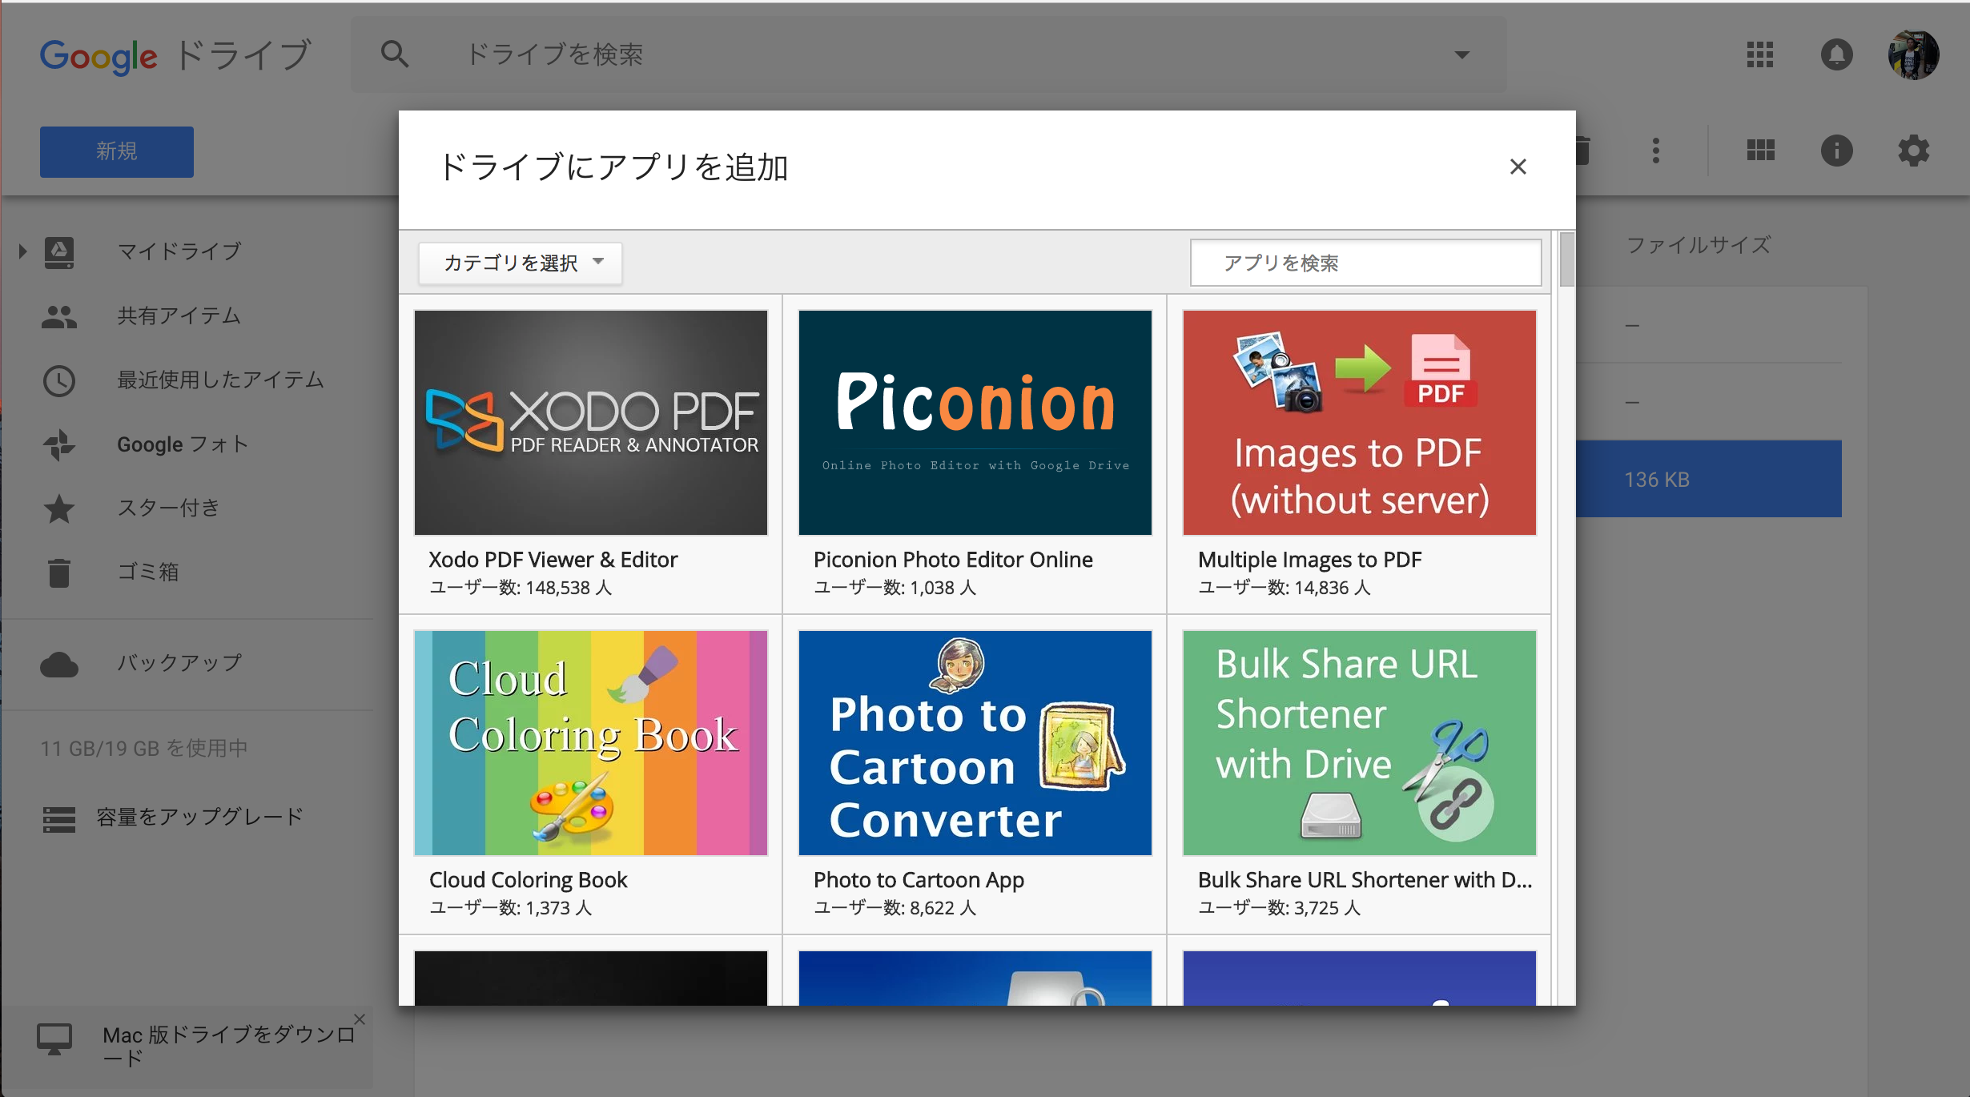Open the Piconion app thumbnail
The width and height of the screenshot is (1970, 1097).
point(975,423)
